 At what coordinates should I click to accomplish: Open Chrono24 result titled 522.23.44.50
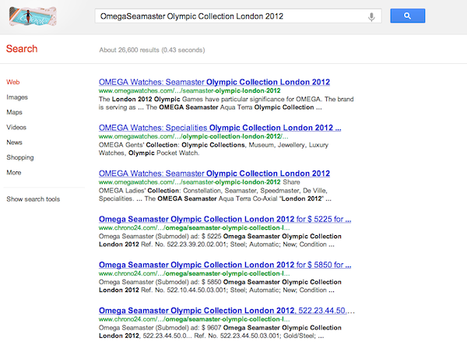226,311
